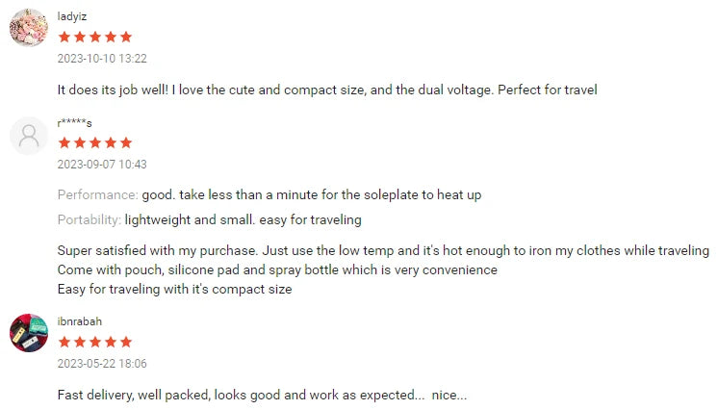Click the "Performance:" attribute label

(97, 194)
